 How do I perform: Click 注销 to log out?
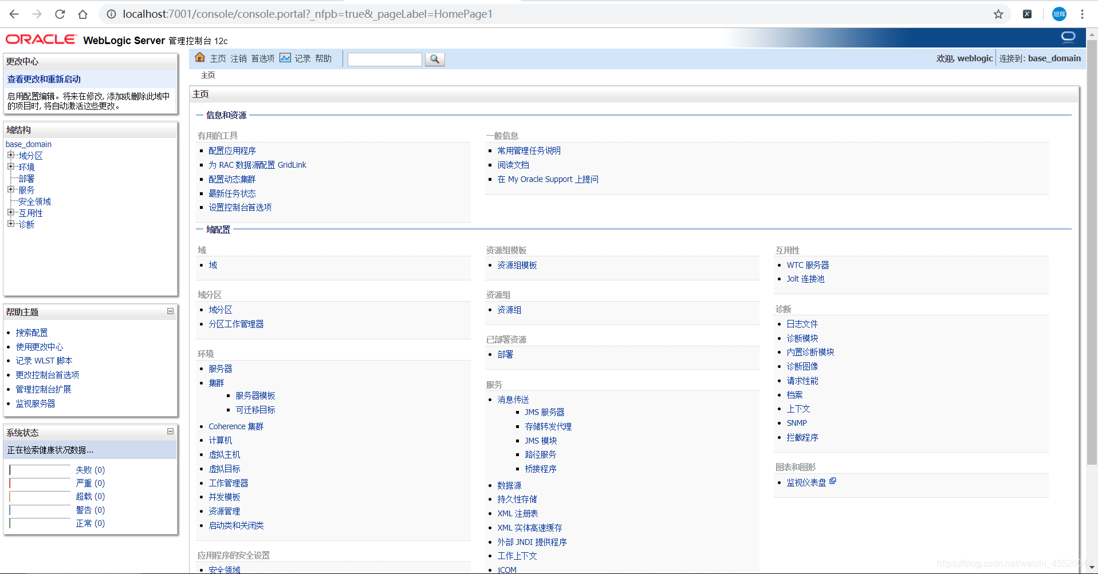pos(238,58)
